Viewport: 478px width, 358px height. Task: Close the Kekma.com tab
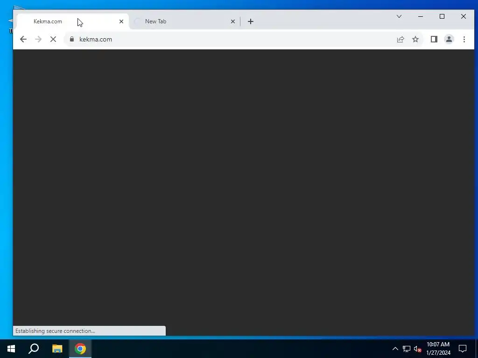tap(121, 21)
